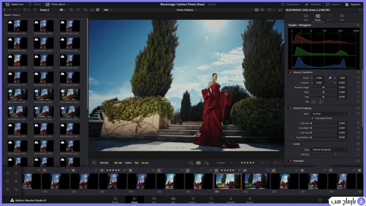Select filmstrip thumbnail number 23

tap(227, 181)
